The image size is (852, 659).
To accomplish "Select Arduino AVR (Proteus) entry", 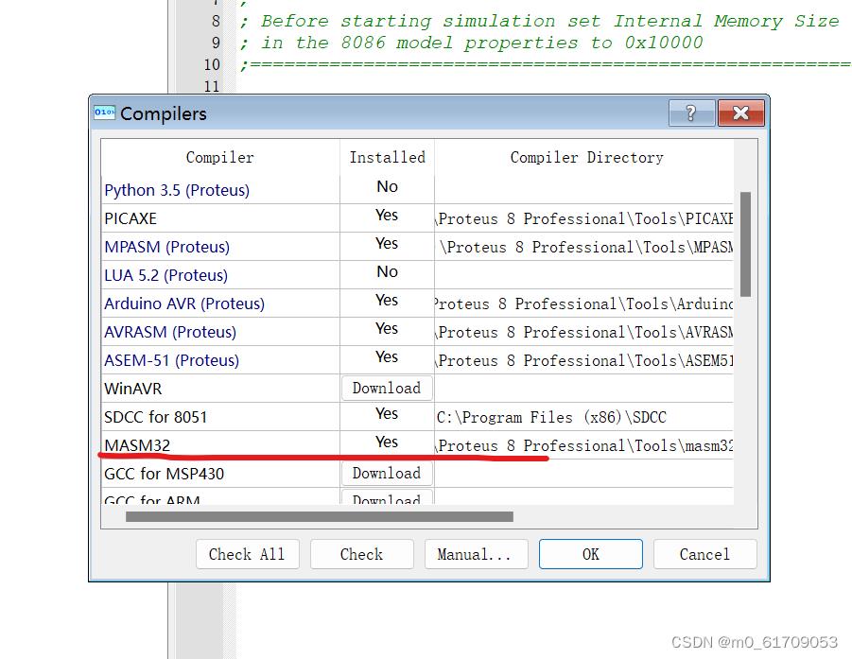I will click(x=184, y=303).
